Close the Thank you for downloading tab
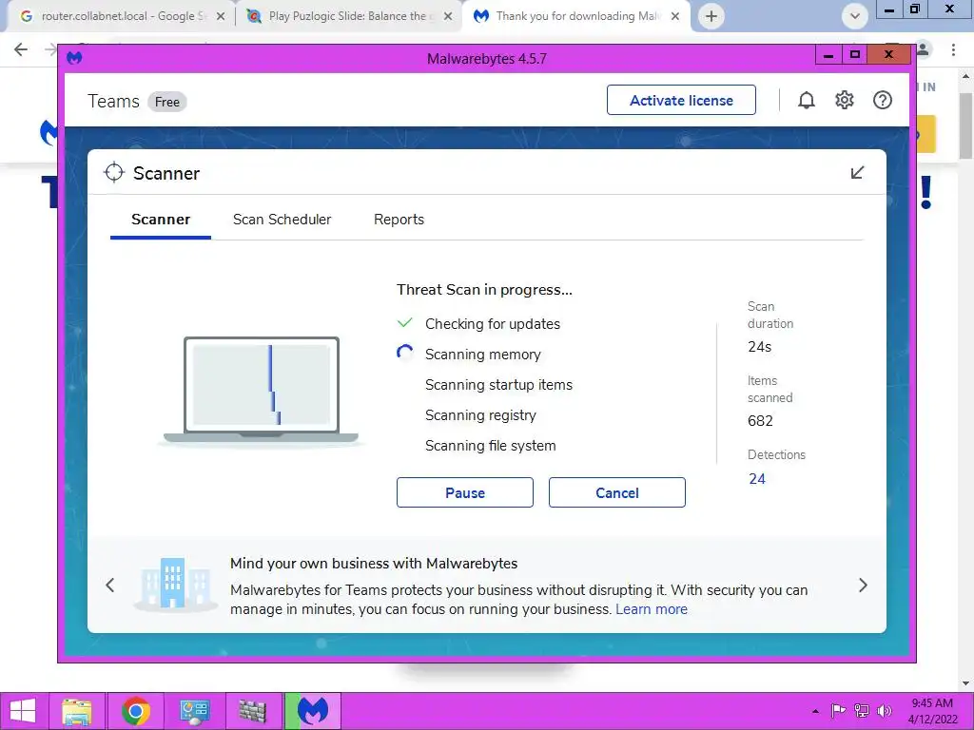Viewport: 974px width, 730px height. click(x=675, y=16)
